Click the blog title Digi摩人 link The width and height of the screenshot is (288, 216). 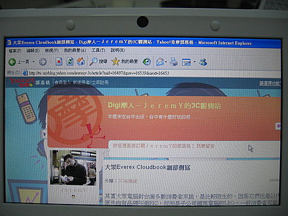pos(164,105)
